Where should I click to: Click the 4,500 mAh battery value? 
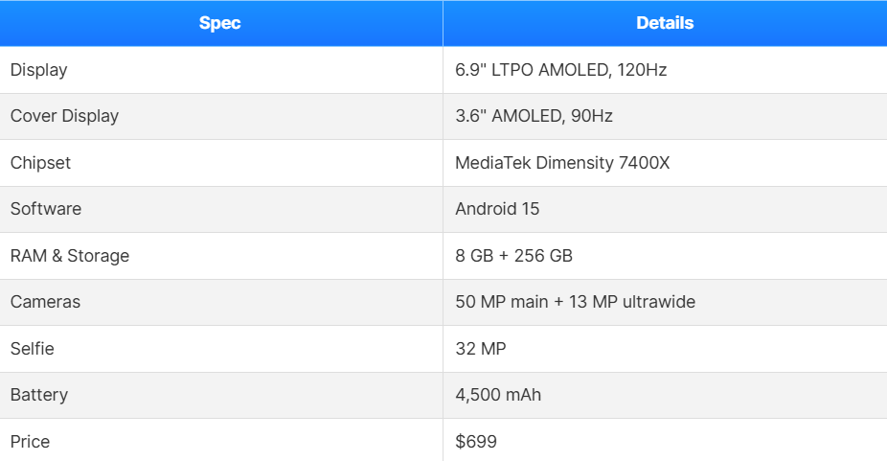tap(498, 395)
